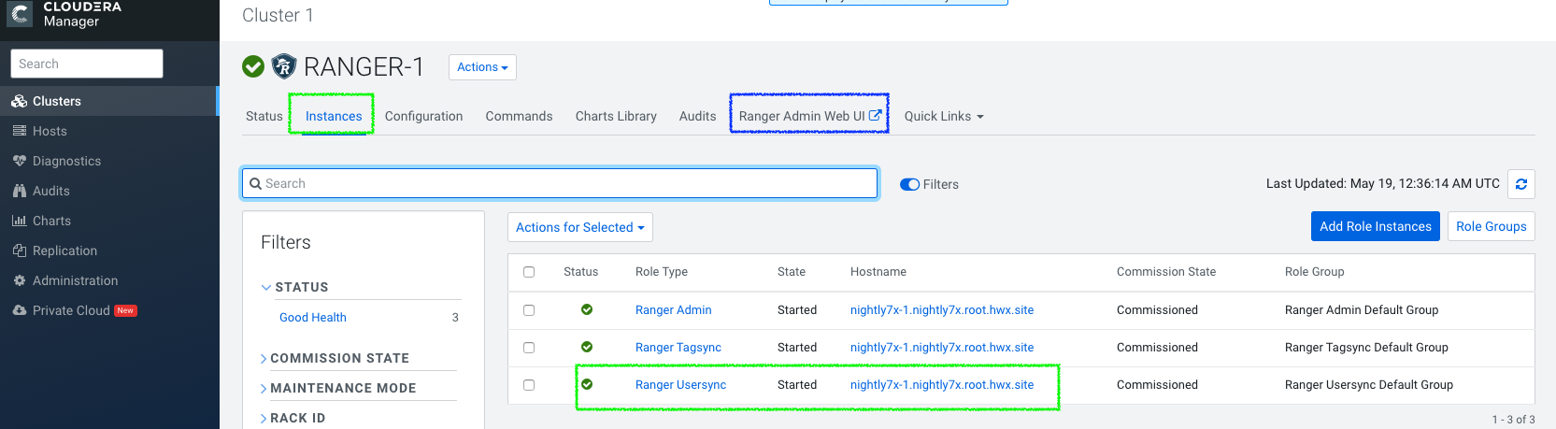Open Clusters in the sidebar
The image size is (1556, 429).
(x=57, y=101)
